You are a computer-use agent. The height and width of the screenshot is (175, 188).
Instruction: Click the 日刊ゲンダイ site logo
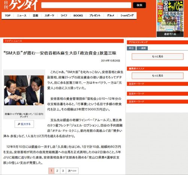(x=21, y=5)
